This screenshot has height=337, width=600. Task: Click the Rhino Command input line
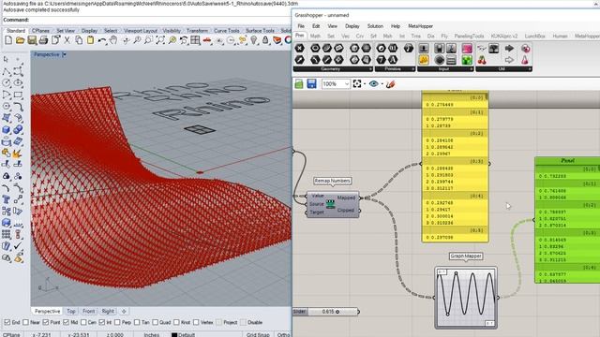pos(145,20)
